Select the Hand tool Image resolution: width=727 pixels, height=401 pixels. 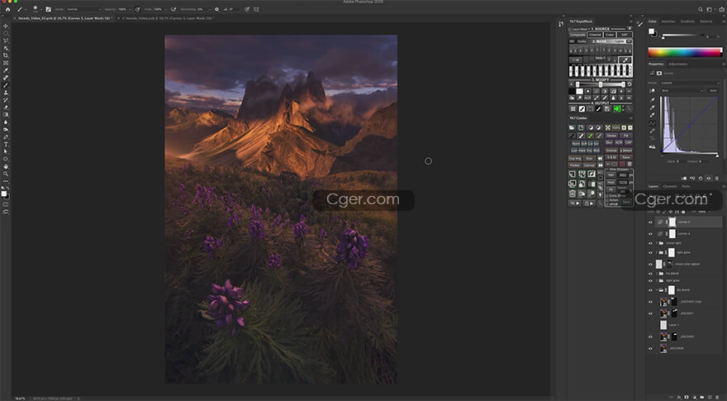pos(6,166)
